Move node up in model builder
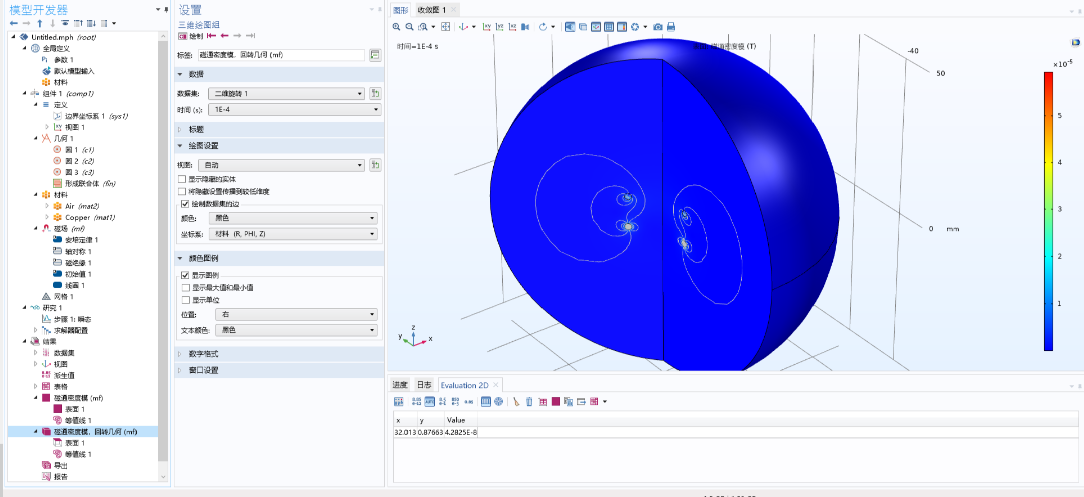This screenshot has height=497, width=1084. [40, 23]
